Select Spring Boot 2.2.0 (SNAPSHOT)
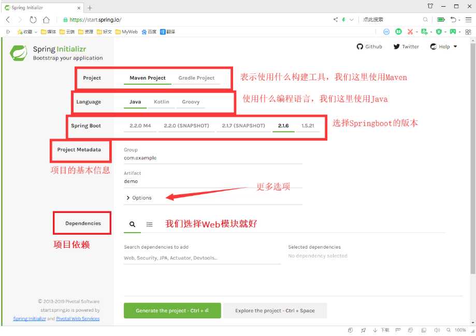476x336 pixels. point(186,126)
